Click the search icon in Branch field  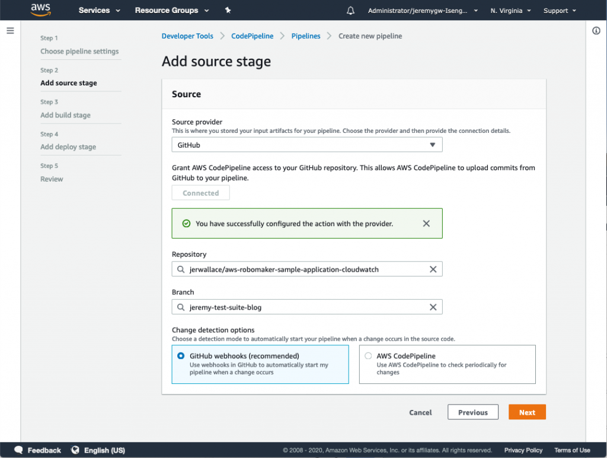(x=181, y=307)
